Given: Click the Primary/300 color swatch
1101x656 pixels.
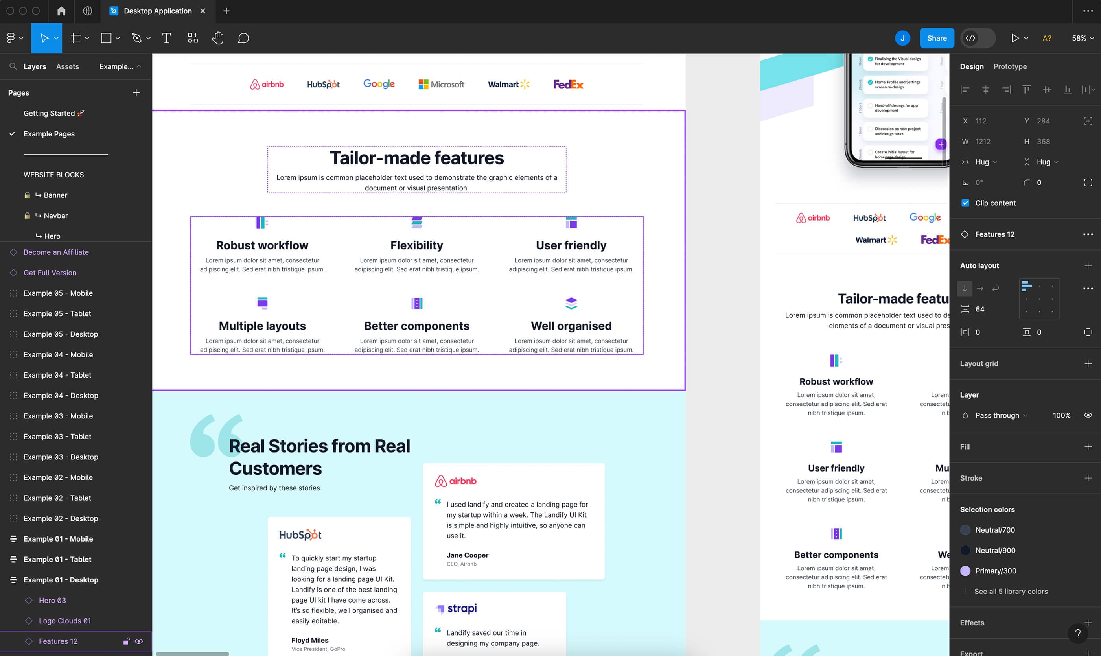Looking at the screenshot, I should (965, 571).
